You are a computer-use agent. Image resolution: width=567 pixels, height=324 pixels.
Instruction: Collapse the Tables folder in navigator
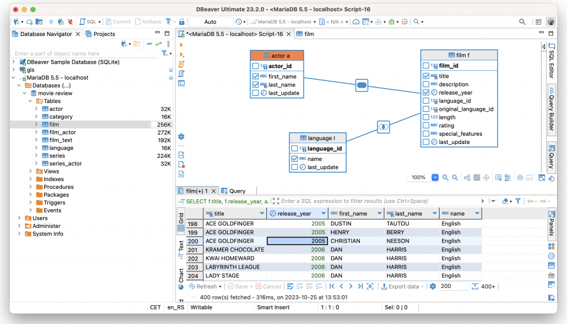[x=30, y=101]
